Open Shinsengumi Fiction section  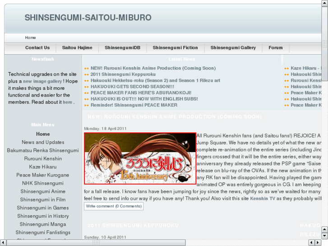coord(176,48)
